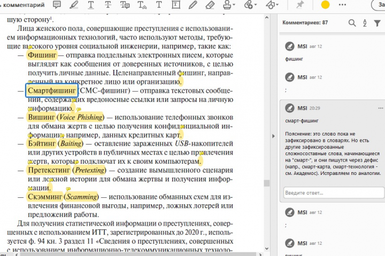Click the horizontal scrollbar right arrow
The width and height of the screenshot is (385, 256).
pyautogui.click(x=260, y=255)
